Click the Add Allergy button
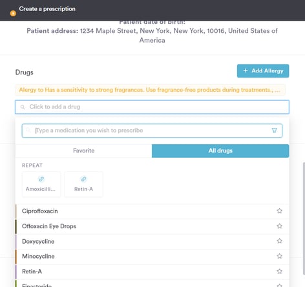The image size is (305, 287). pos(263,71)
